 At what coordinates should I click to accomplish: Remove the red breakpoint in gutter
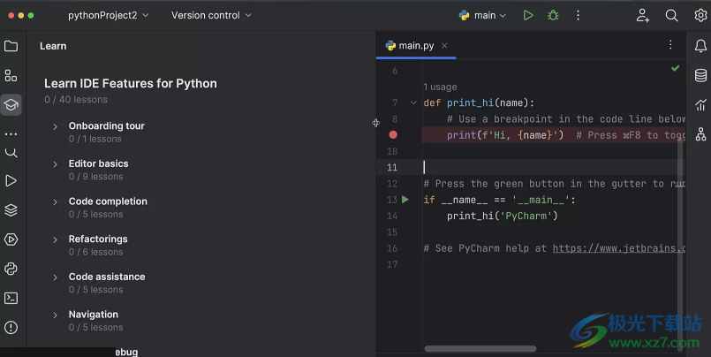coord(393,134)
